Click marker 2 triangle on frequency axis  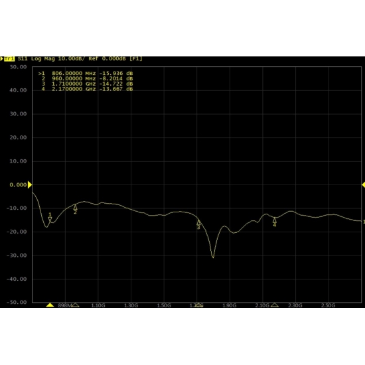tap(75, 305)
